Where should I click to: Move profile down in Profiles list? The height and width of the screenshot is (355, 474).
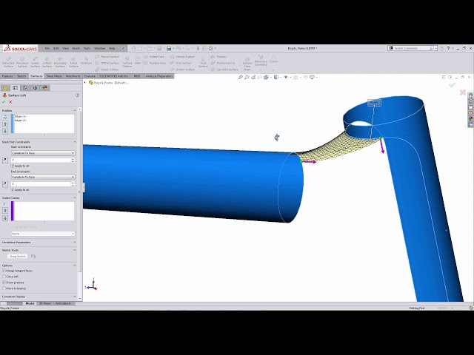click(5, 131)
